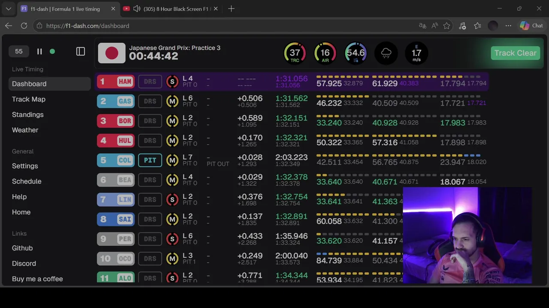Click the medium tyre icon on GAS row
This screenshot has width=549, height=308.
pyautogui.click(x=172, y=101)
